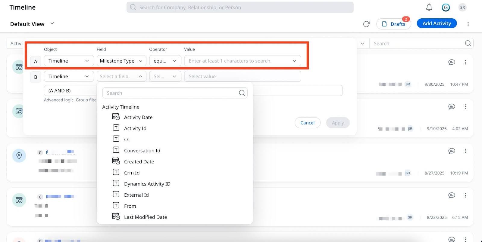Image resolution: width=482 pixels, height=242 pixels.
Task: Collapse the Select a field dropdown
Action: point(121,76)
